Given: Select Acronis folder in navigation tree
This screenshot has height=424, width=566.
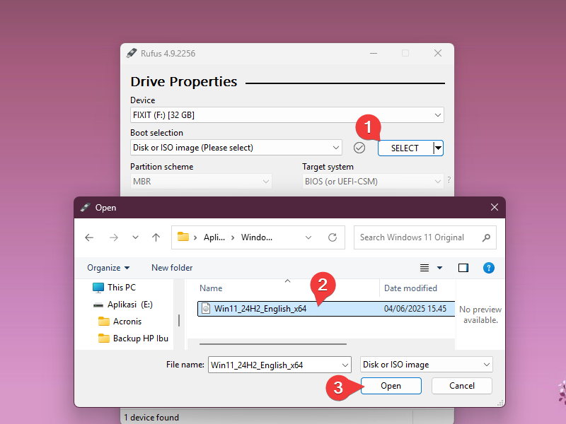Looking at the screenshot, I should pos(127,322).
